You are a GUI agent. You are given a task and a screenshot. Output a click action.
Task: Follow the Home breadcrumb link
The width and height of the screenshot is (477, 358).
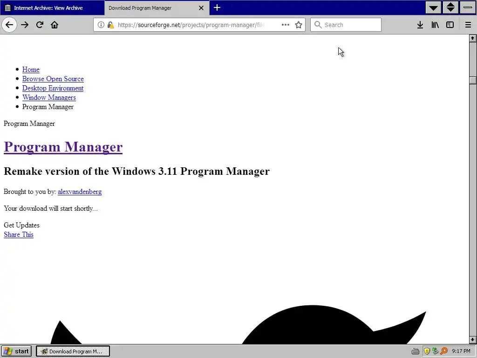click(31, 69)
